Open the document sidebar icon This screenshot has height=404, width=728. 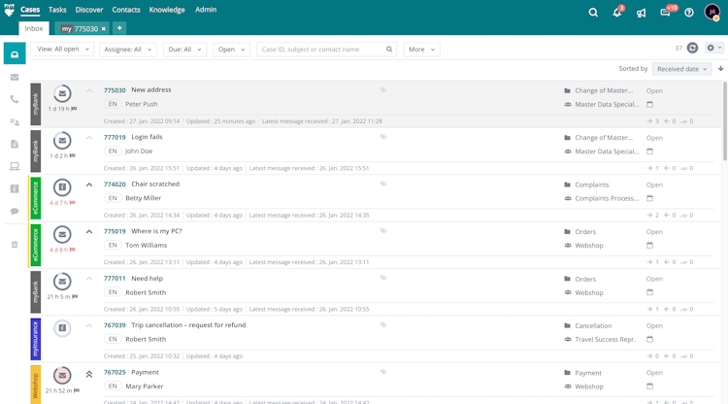[15, 144]
